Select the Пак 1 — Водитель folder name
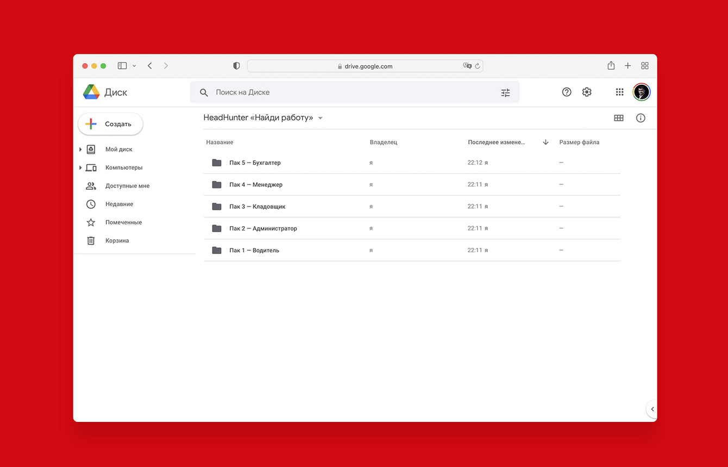728x467 pixels. (254, 250)
